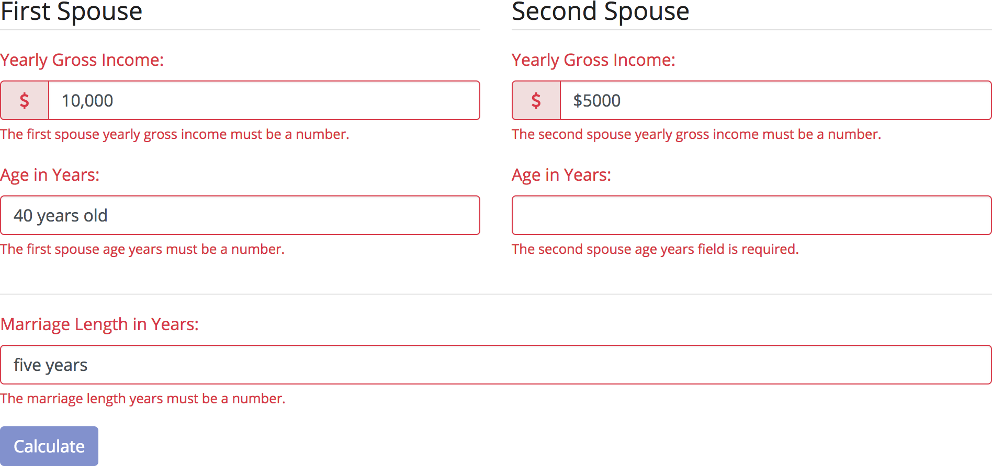Focus the second spouse income field containing $5000
This screenshot has height=466, width=992.
(775, 100)
